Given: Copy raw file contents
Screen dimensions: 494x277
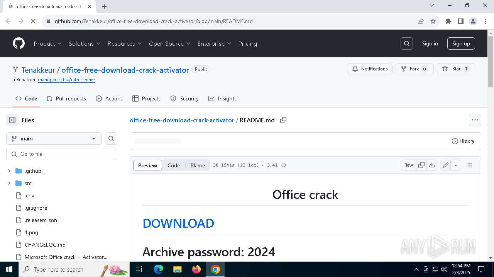Looking at the screenshot, I should (421, 165).
